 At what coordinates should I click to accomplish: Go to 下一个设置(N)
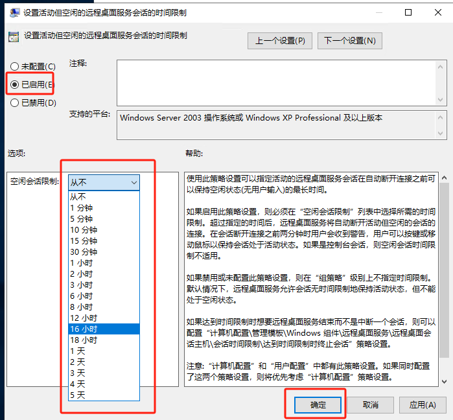tap(349, 40)
